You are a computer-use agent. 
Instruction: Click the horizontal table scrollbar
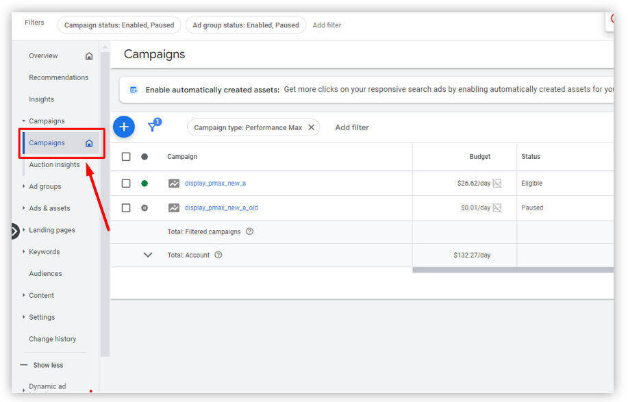click(x=513, y=271)
